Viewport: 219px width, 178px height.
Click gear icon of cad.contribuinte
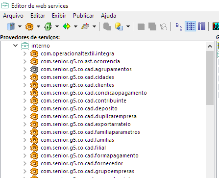(x=34, y=101)
